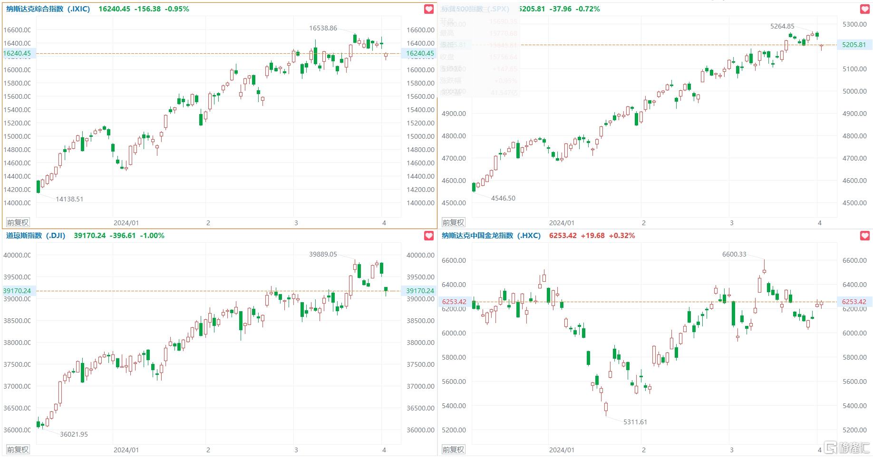Select the Nasdaq change value -156.38
The height and width of the screenshot is (458, 873).
(147, 9)
